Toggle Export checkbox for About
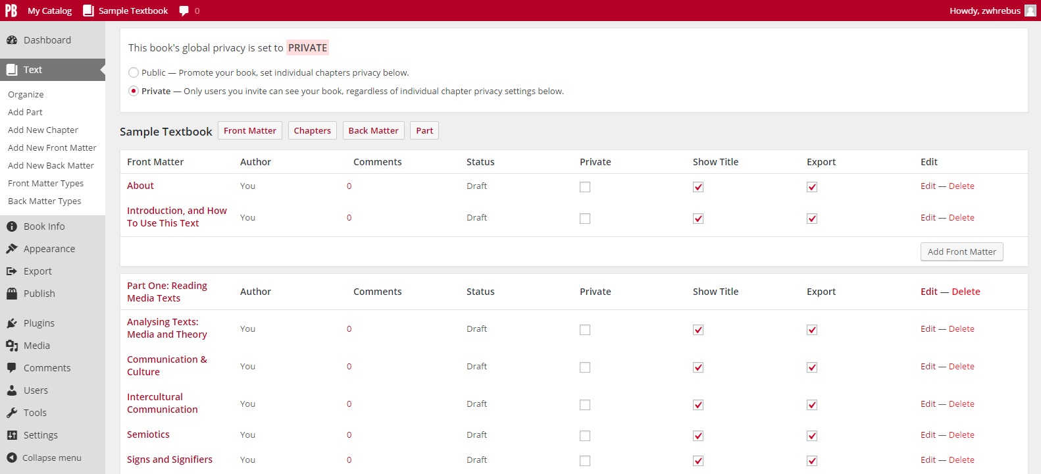This screenshot has width=1041, height=474. coord(812,187)
